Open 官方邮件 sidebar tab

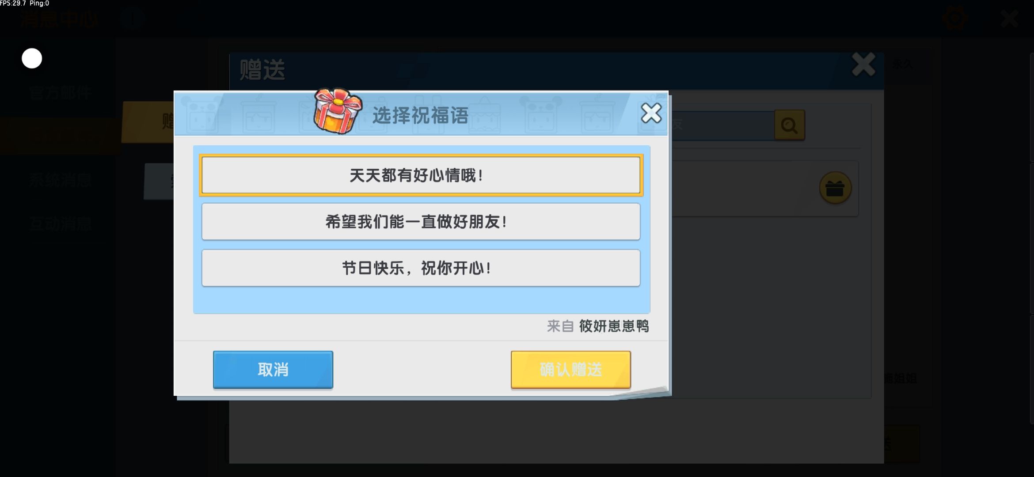point(61,93)
